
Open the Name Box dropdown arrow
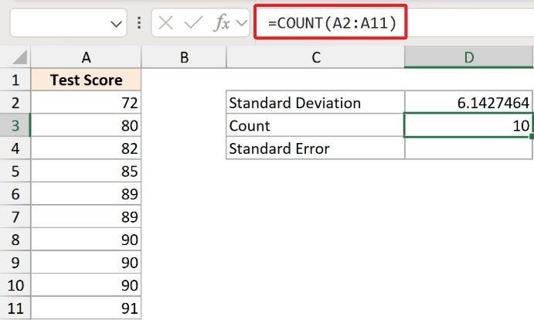[x=116, y=24]
